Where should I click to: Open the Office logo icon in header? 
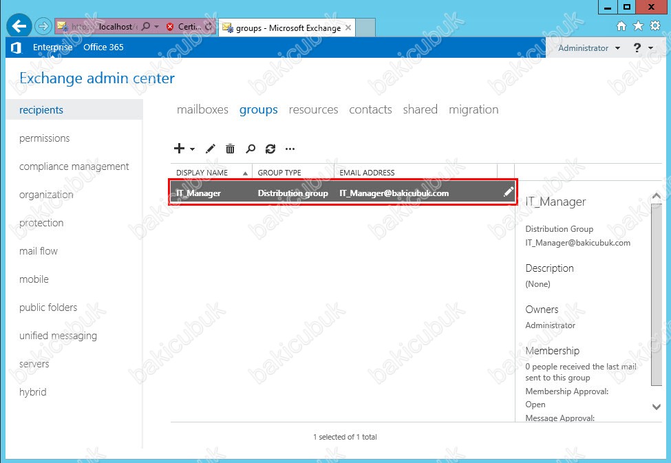tap(16, 47)
